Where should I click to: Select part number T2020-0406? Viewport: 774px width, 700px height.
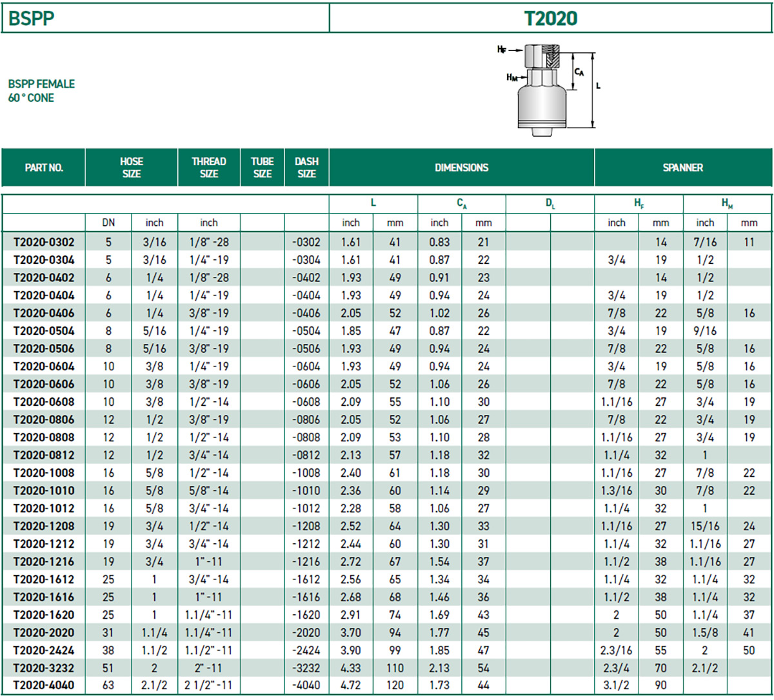pyautogui.click(x=44, y=314)
